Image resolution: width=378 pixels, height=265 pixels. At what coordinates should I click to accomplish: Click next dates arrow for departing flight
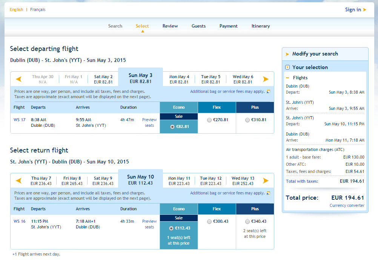tap(266, 79)
